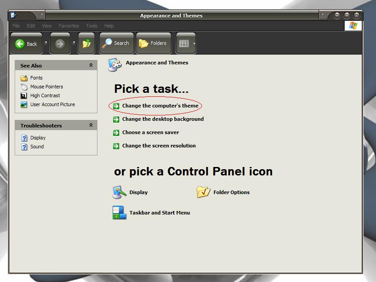376x282 pixels.
Task: Click the High Contrast icon
Action: [x=24, y=96]
